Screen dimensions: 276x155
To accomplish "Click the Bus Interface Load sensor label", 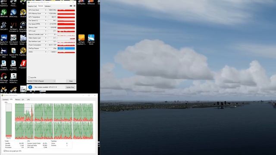I will pos(34,41).
